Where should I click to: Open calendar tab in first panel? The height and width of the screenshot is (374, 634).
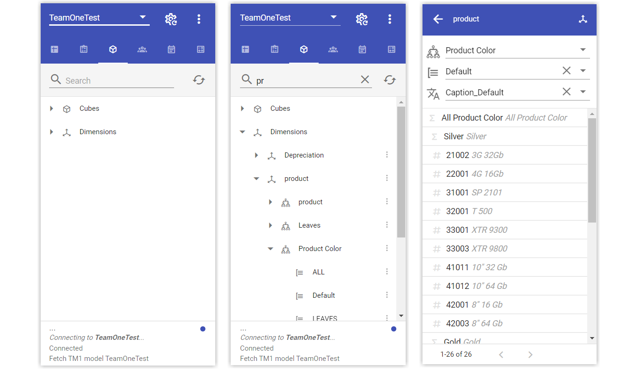171,49
